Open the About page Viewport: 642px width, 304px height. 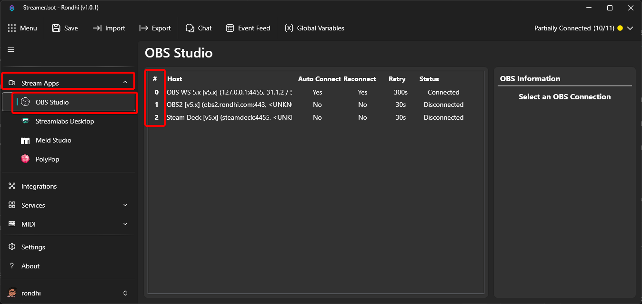pos(30,266)
